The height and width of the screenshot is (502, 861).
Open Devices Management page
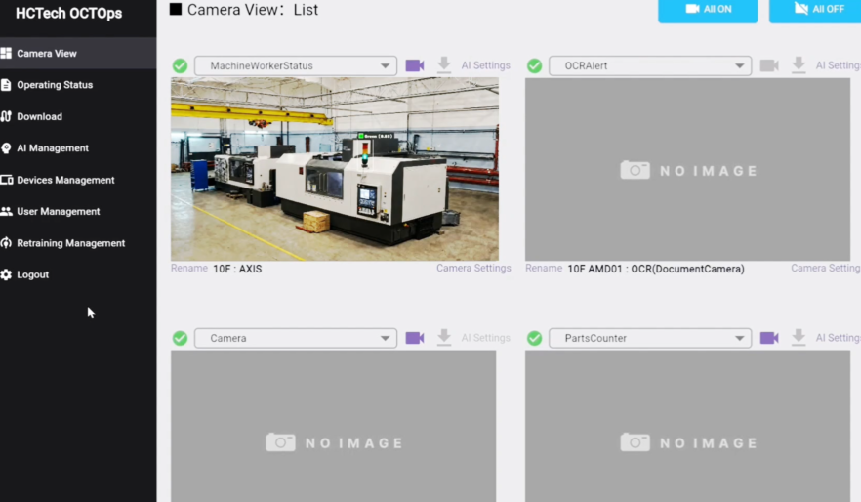78,180
